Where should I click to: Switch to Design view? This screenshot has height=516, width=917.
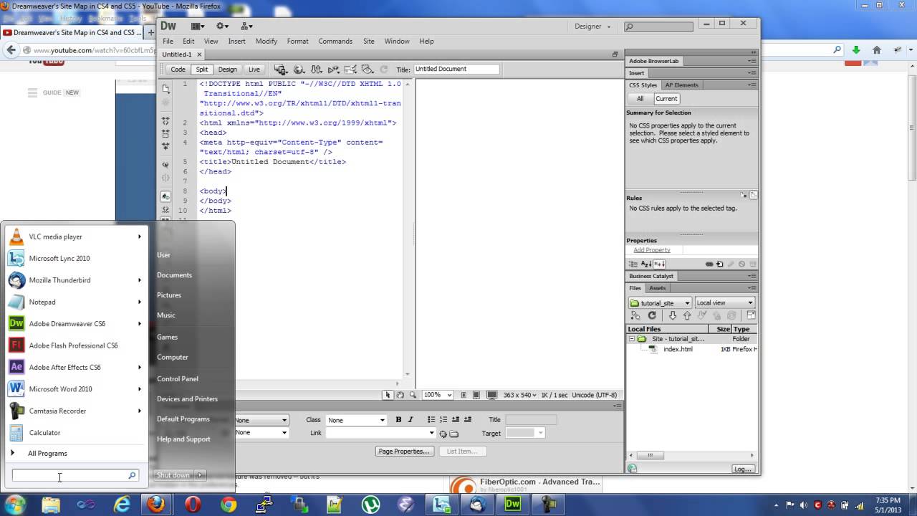click(228, 70)
